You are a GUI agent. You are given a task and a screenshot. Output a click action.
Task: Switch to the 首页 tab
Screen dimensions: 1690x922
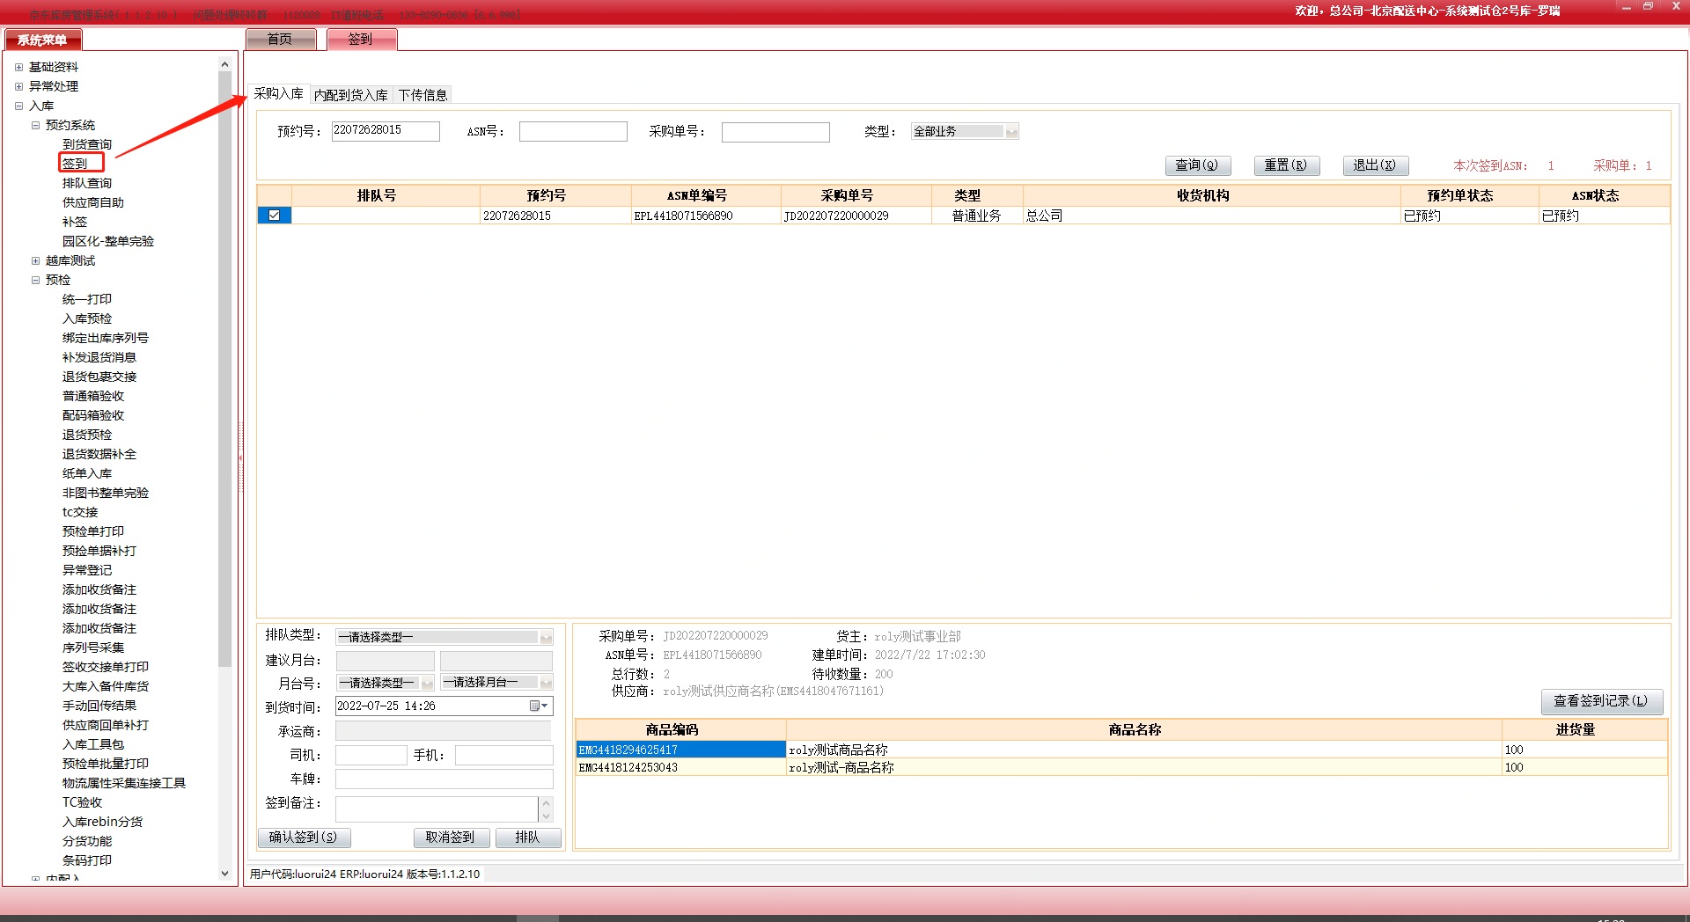[x=280, y=40]
